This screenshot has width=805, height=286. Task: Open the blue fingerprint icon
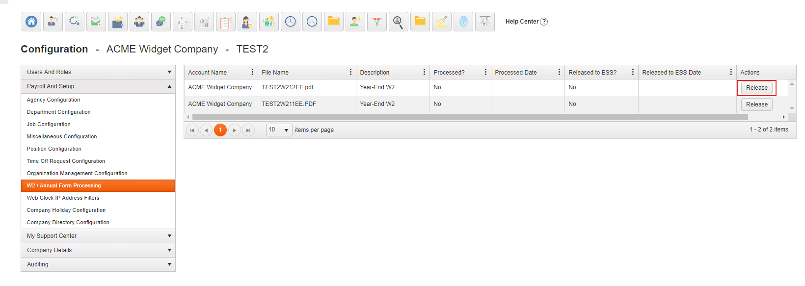463,22
